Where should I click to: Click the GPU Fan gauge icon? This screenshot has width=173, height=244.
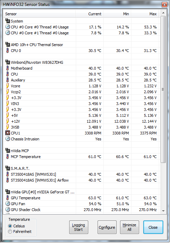(x=8, y=203)
